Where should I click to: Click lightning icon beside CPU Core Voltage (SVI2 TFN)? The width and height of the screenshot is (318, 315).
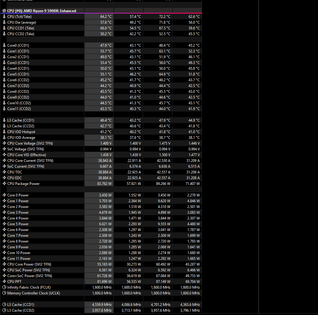pyautogui.click(x=4, y=143)
